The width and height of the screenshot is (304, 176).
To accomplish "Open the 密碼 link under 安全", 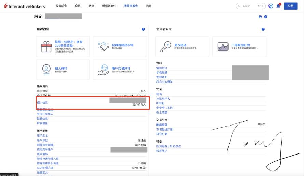I will pyautogui.click(x=159, y=94).
